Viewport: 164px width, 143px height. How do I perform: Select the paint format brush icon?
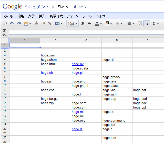(36, 23)
